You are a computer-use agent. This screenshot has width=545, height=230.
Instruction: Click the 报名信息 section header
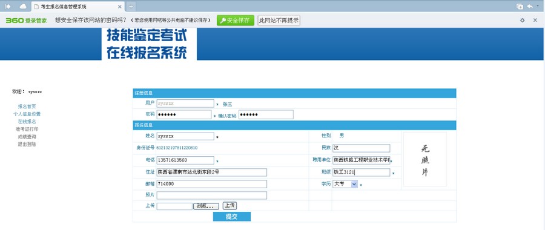pyautogui.click(x=294, y=125)
